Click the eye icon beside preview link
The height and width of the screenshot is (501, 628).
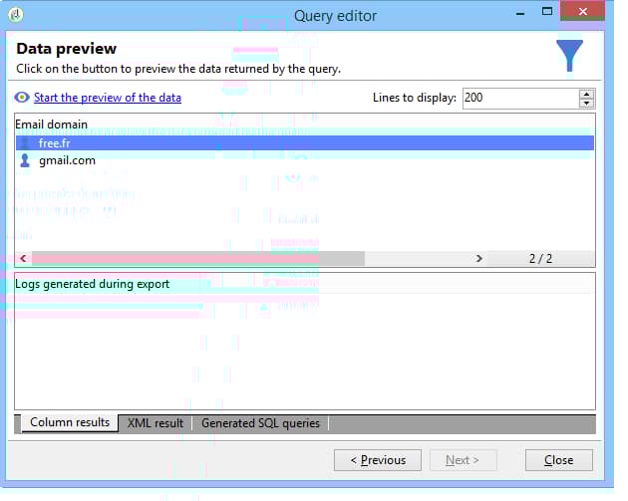22,98
